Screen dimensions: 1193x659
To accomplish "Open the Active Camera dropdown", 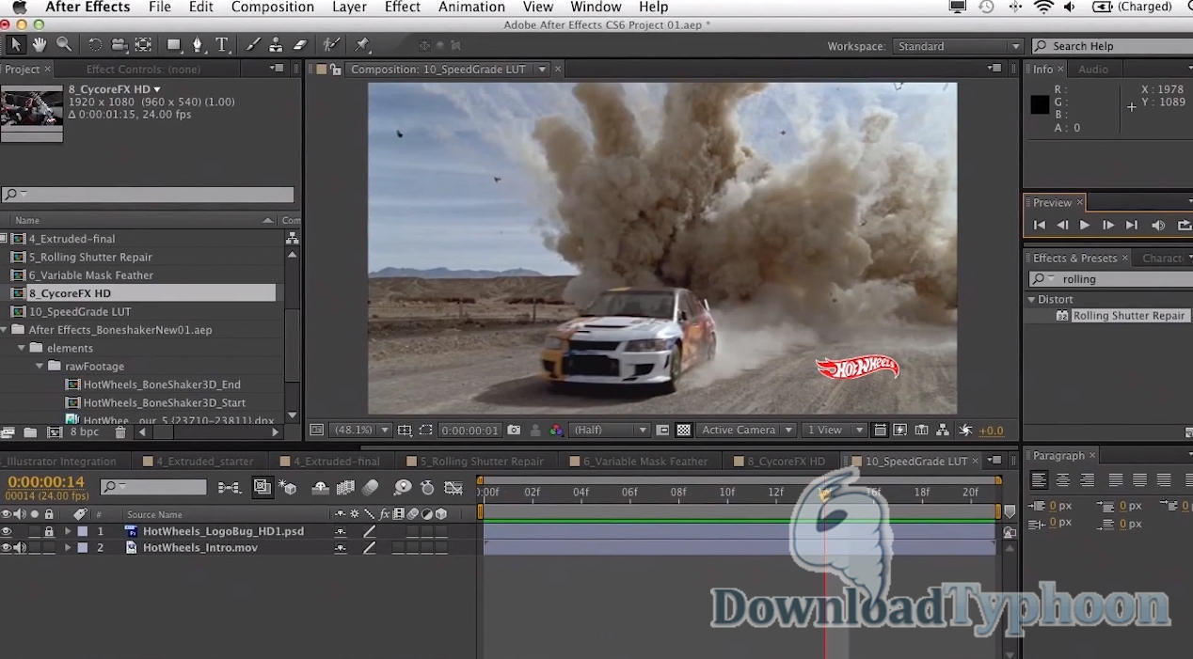I will (x=747, y=430).
